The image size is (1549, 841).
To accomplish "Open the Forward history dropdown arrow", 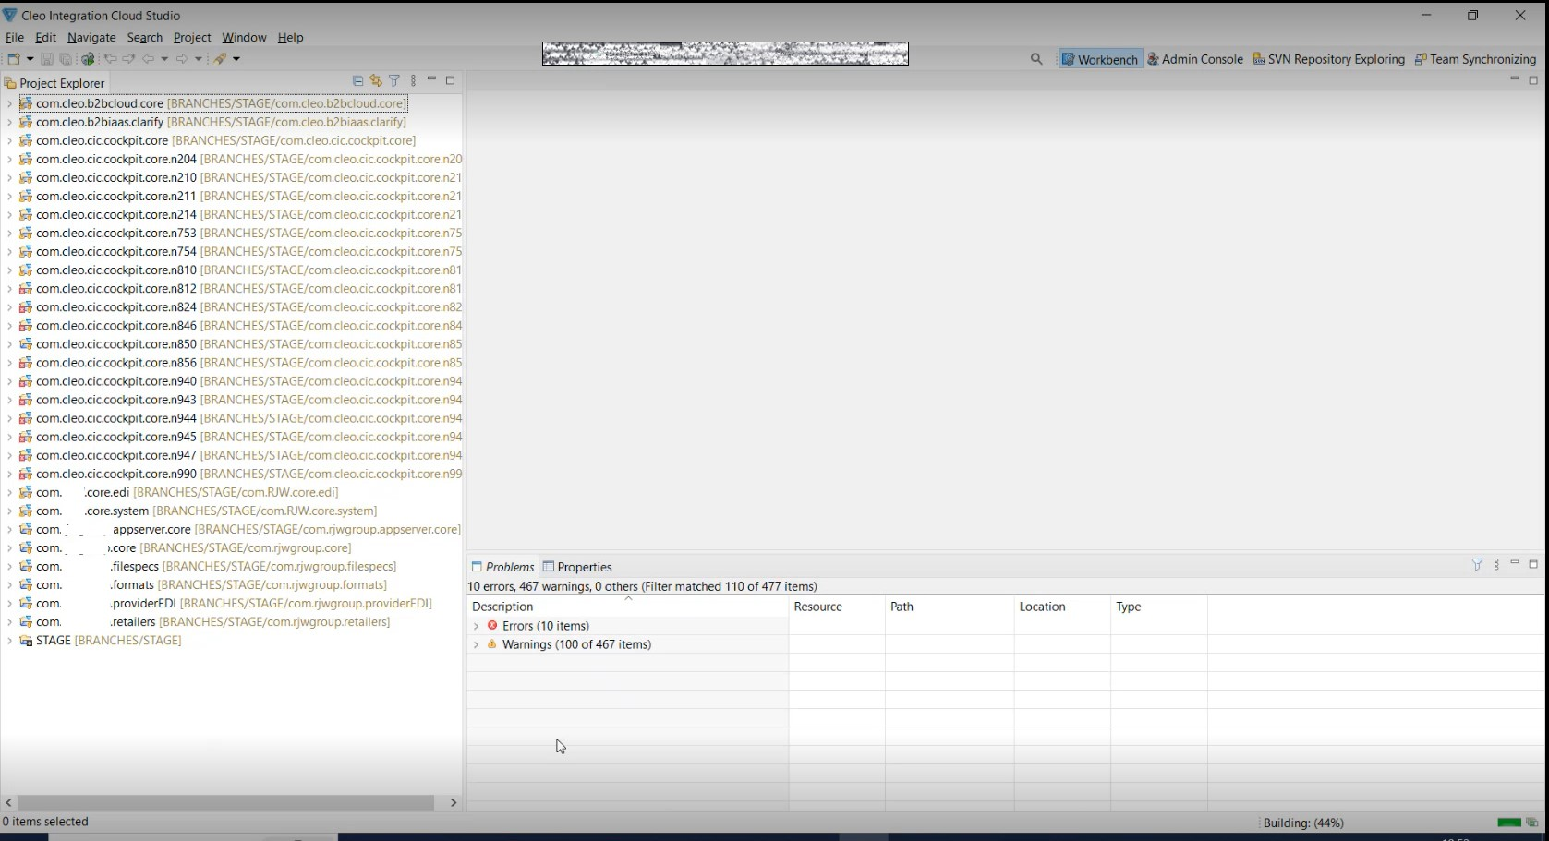I will [199, 59].
